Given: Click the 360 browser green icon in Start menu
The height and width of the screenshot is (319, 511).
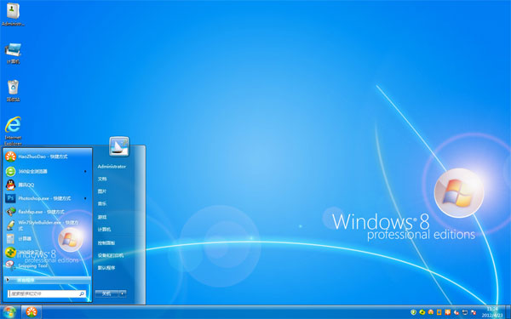Looking at the screenshot, I should pos(10,171).
